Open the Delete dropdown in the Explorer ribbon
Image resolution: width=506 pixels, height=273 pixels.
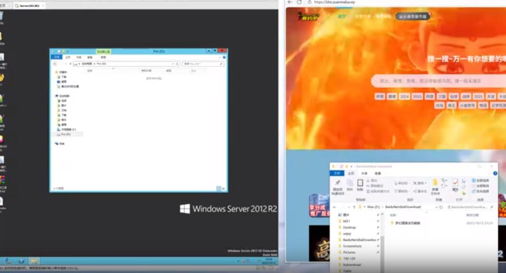pyautogui.click(x=426, y=183)
